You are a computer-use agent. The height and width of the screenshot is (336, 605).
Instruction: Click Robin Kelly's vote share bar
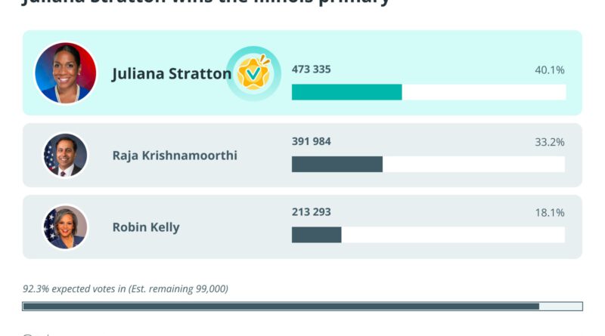(316, 235)
